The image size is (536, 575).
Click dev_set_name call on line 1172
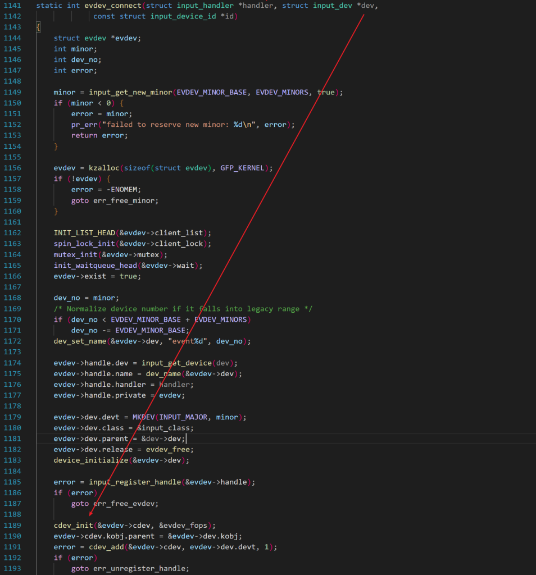pos(80,341)
